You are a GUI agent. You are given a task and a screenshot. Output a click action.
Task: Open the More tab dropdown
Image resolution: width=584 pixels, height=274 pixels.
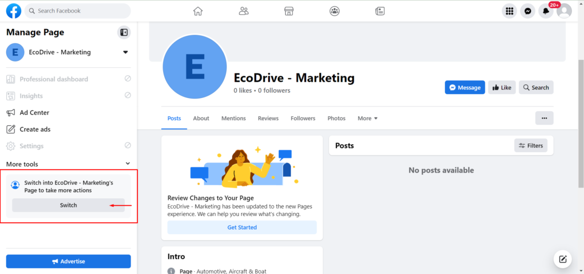click(368, 118)
